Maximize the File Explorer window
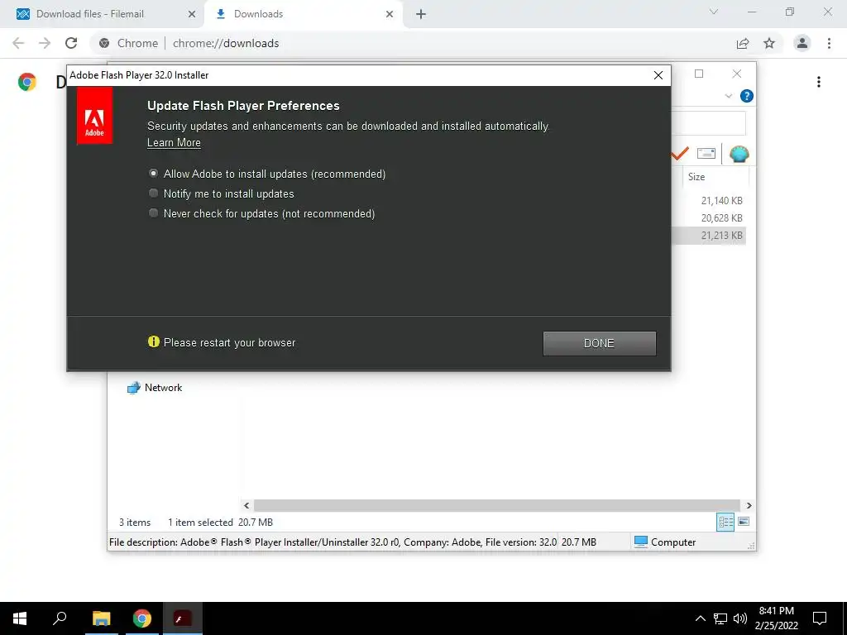The image size is (847, 635). (699, 74)
